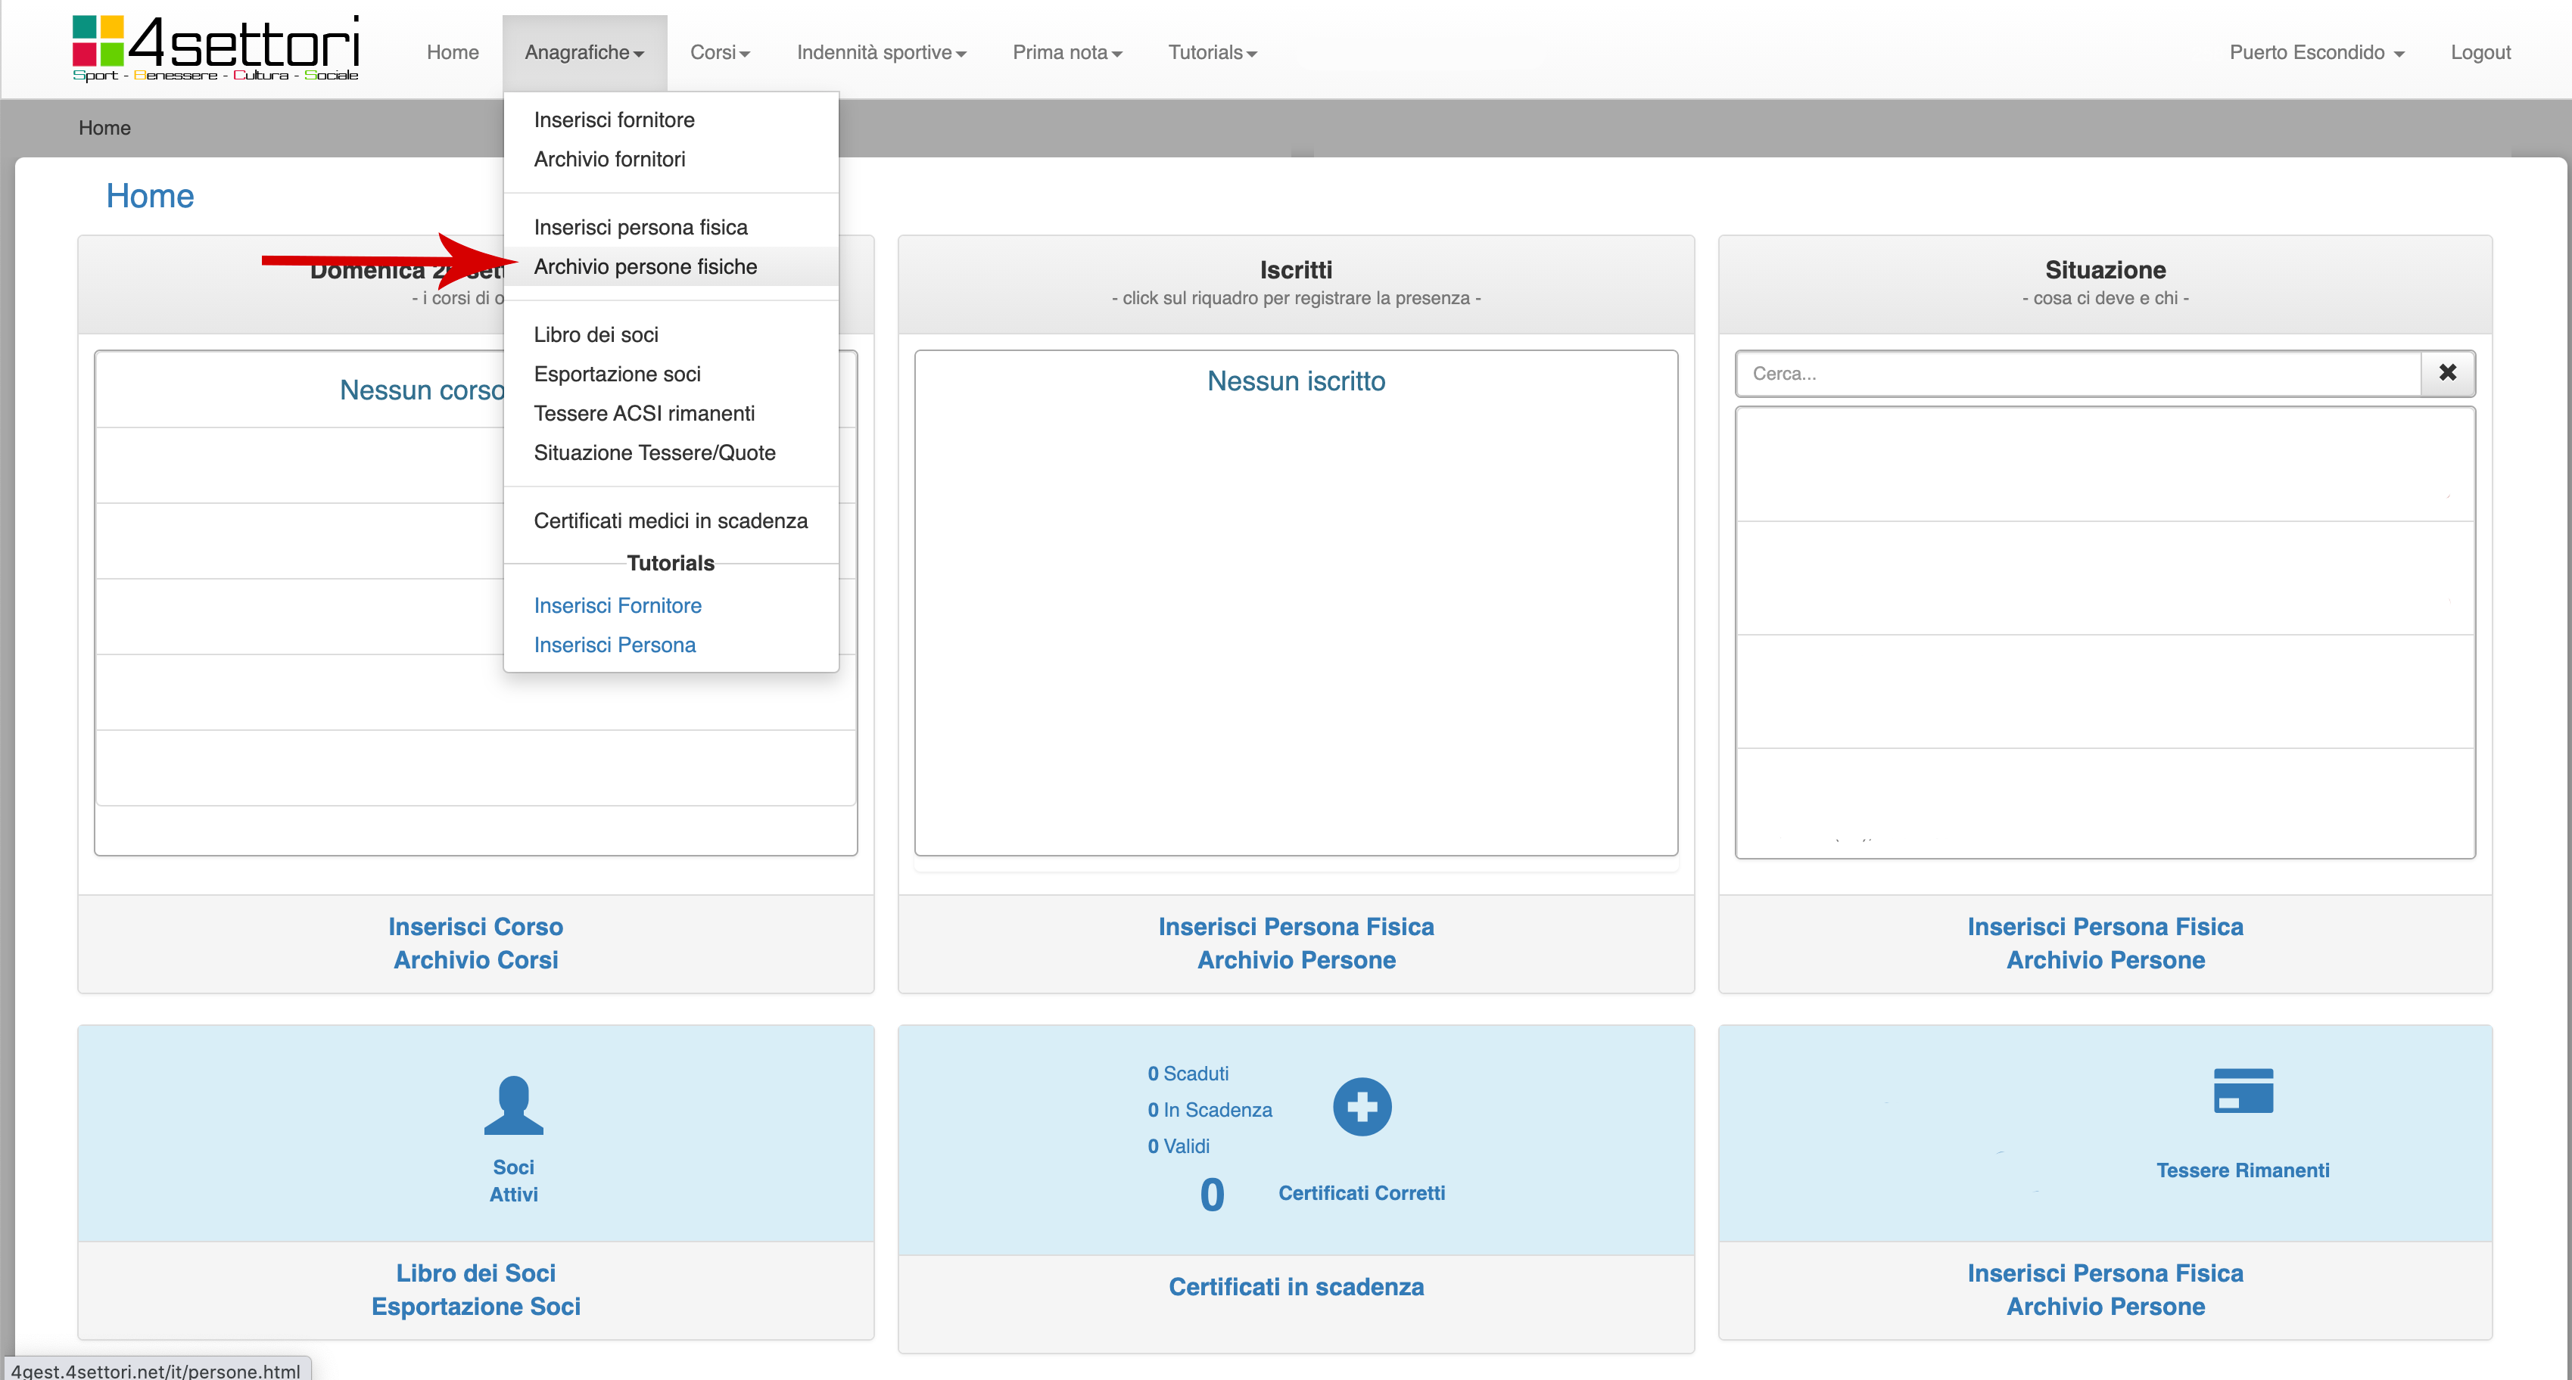The height and width of the screenshot is (1380, 2572).
Task: Click the Esportazione Soci link
Action: click(475, 1306)
